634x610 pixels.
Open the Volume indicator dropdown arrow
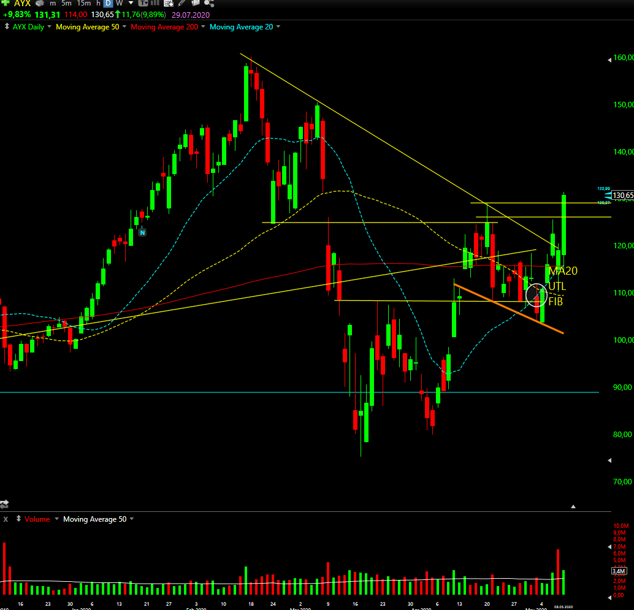tap(56, 519)
